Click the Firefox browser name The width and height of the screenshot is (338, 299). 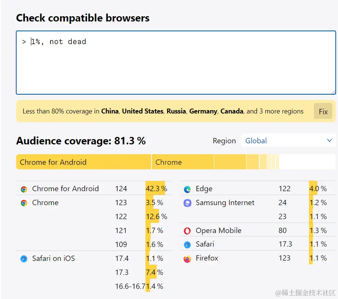(207, 258)
